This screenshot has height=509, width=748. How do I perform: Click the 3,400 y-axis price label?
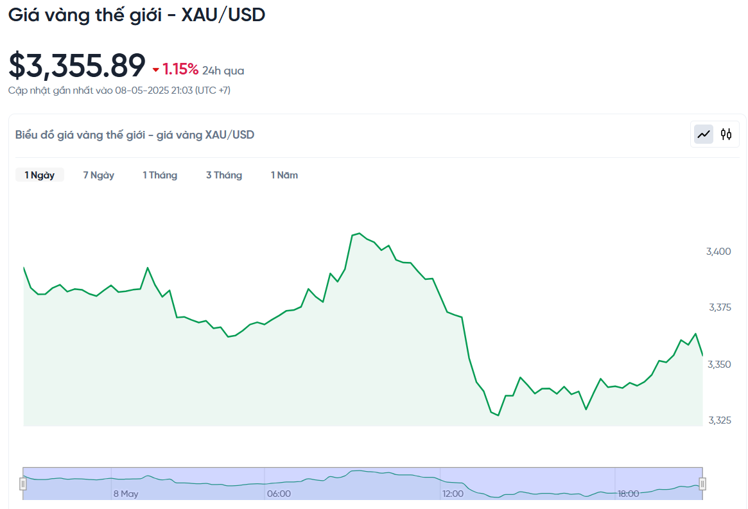click(718, 251)
